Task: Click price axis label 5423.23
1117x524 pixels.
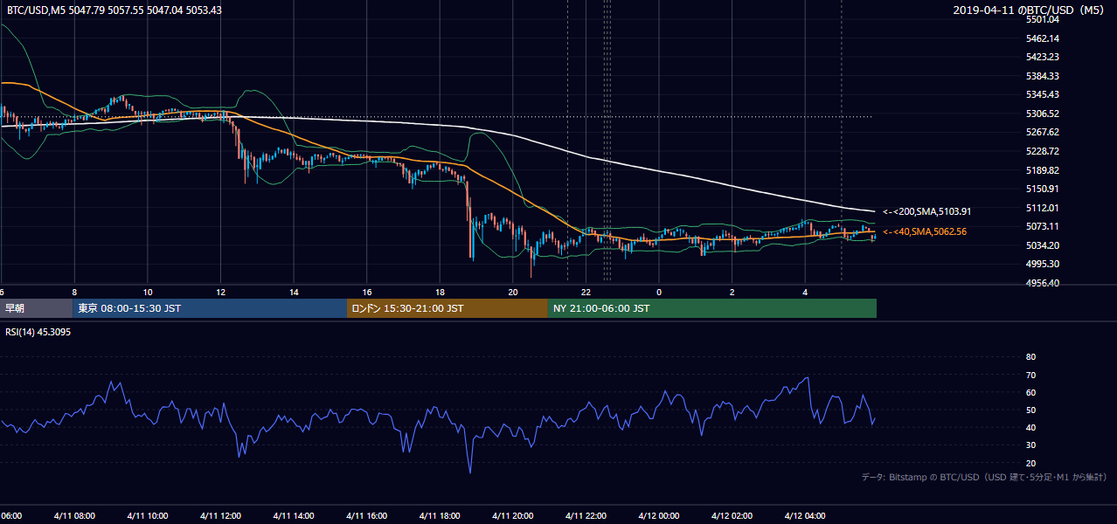Action: [1043, 57]
